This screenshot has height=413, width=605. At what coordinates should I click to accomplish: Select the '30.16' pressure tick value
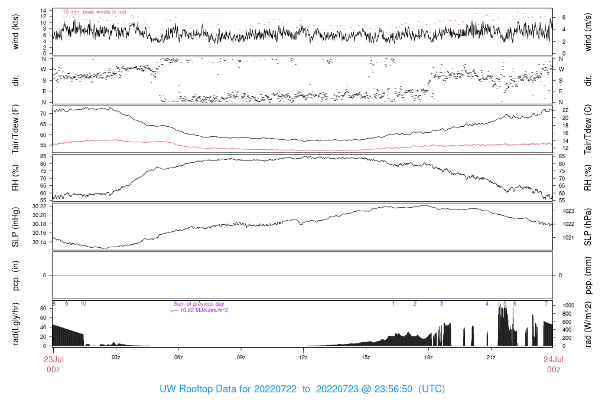tap(40, 233)
